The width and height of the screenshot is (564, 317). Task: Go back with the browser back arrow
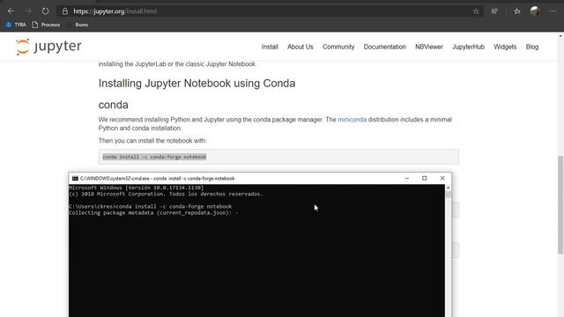point(11,11)
